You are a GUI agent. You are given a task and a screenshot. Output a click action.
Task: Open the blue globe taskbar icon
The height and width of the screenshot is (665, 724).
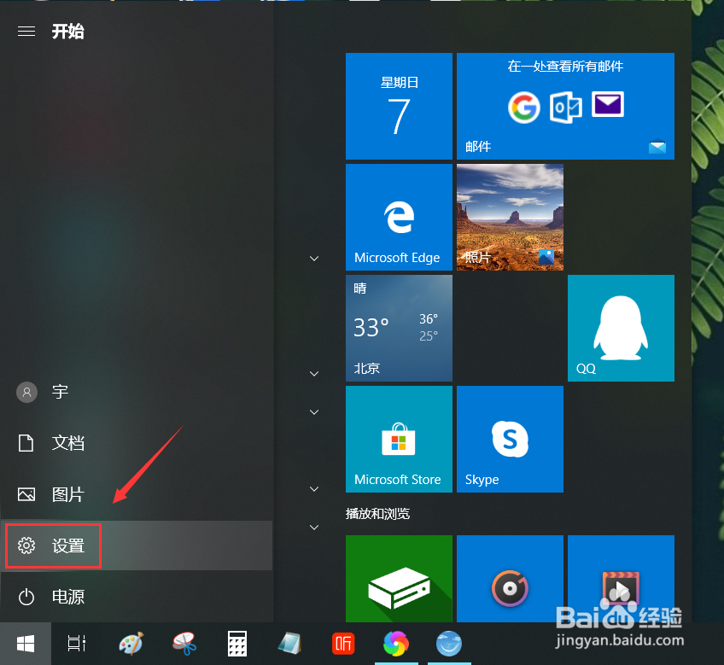tap(449, 644)
